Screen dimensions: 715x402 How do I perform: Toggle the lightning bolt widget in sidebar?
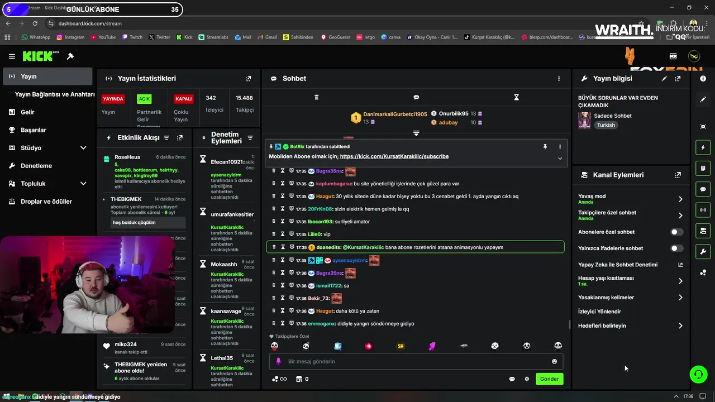tap(703, 147)
